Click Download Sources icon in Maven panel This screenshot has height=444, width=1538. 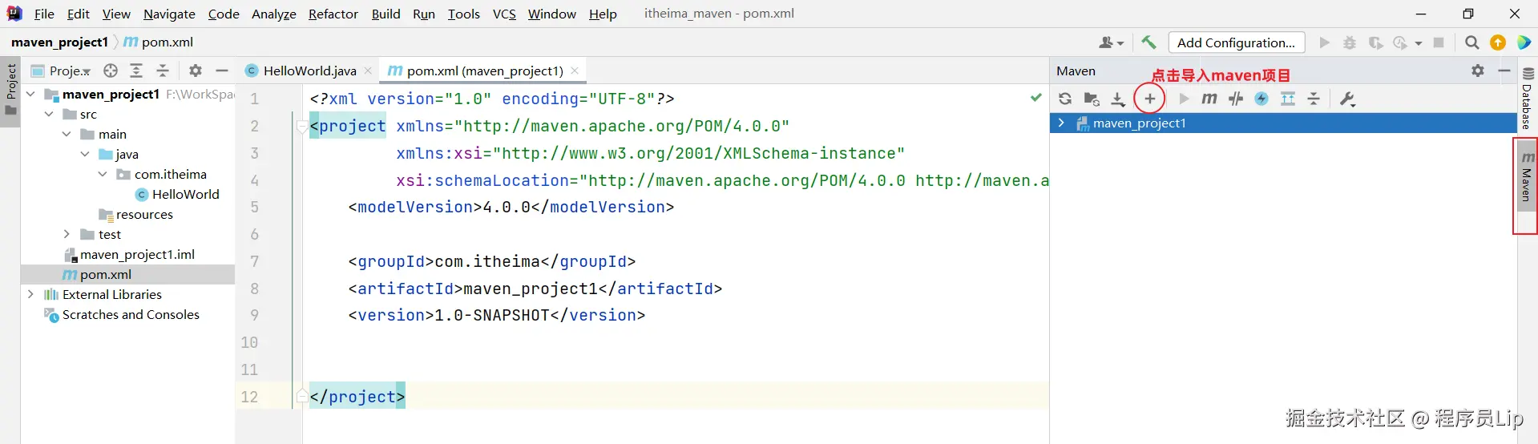[1118, 99]
